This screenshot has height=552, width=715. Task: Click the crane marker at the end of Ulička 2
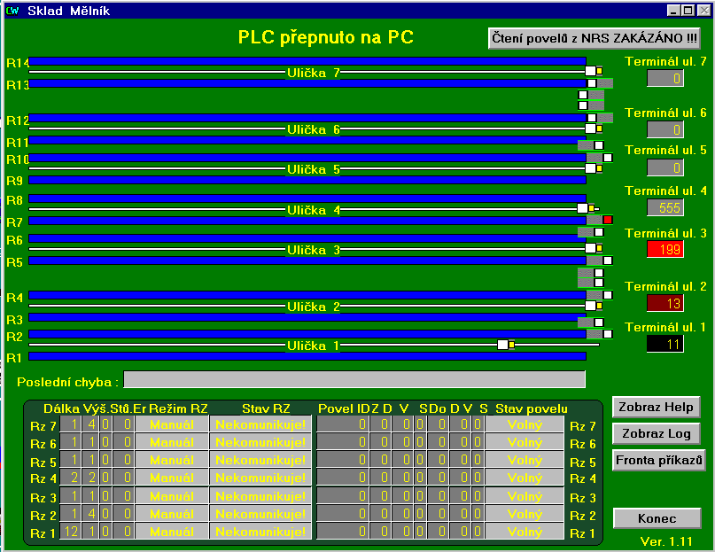(591, 306)
